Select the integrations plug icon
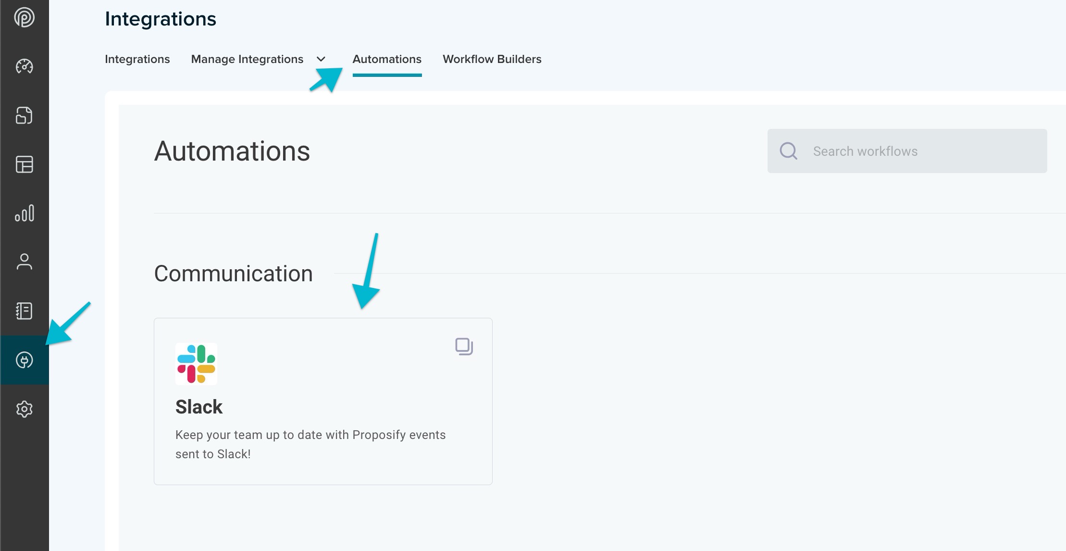This screenshot has width=1066, height=551. 24,360
